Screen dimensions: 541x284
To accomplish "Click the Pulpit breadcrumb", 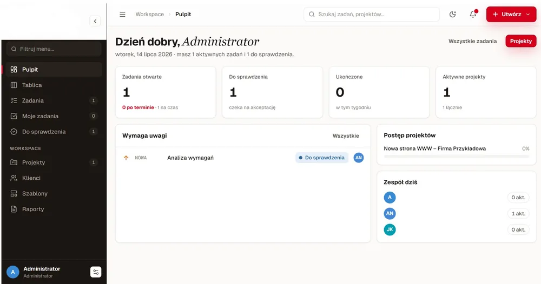I will pyautogui.click(x=183, y=14).
